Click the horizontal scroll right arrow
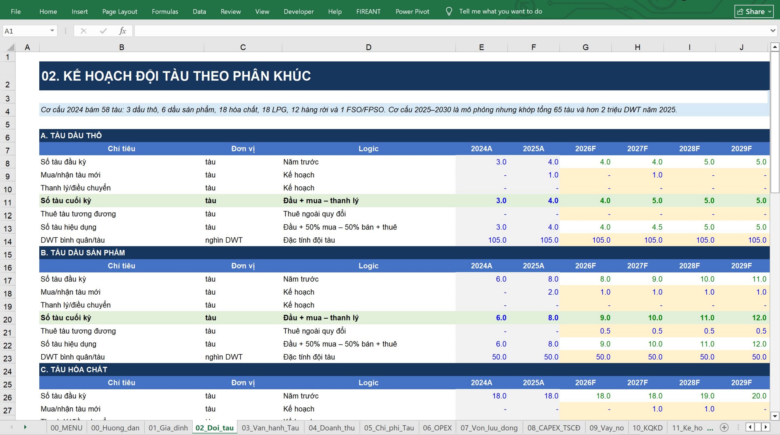 [x=766, y=427]
